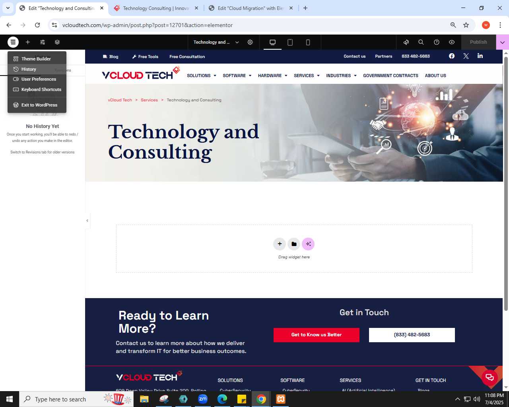Image resolution: width=509 pixels, height=407 pixels.
Task: Switch to tablet responsive view
Action: coord(290,42)
